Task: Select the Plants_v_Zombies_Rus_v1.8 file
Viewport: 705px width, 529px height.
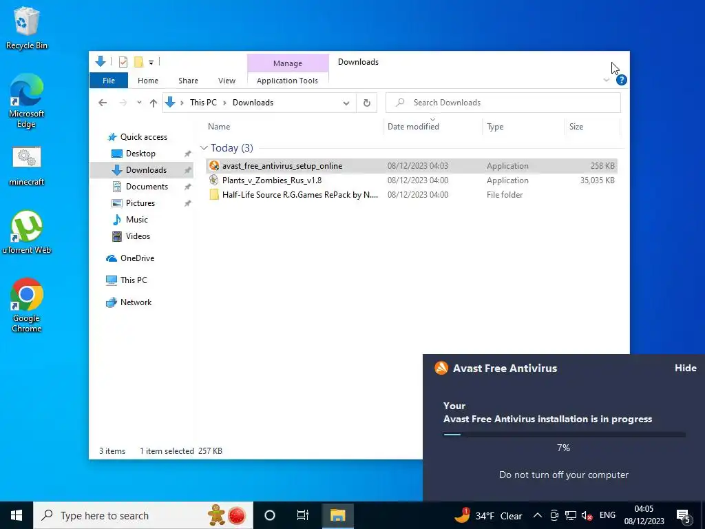Action: pyautogui.click(x=412, y=180)
